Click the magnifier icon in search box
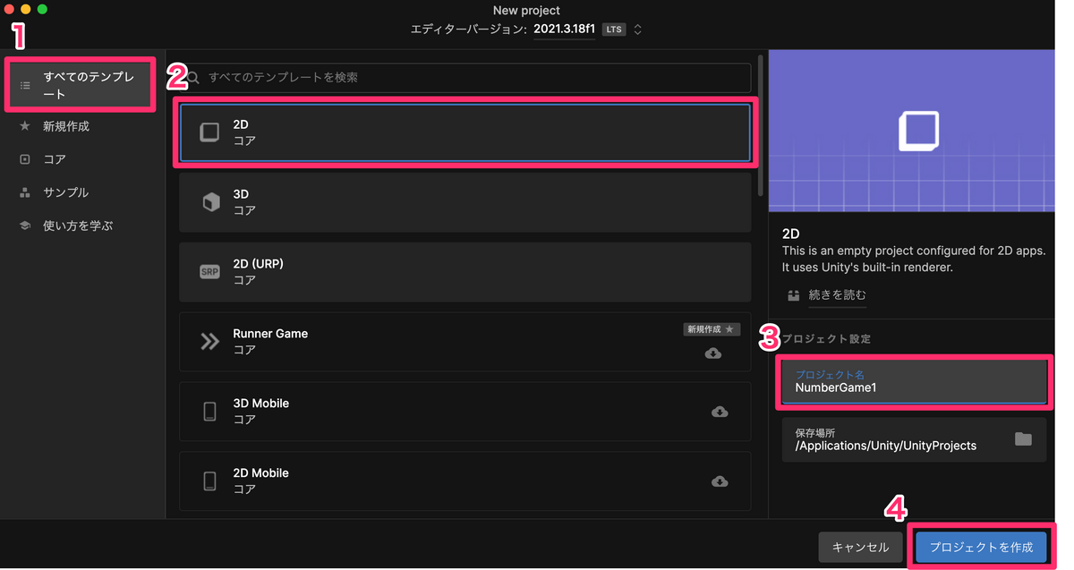Screen dimensions: 1074x570 click(192, 78)
